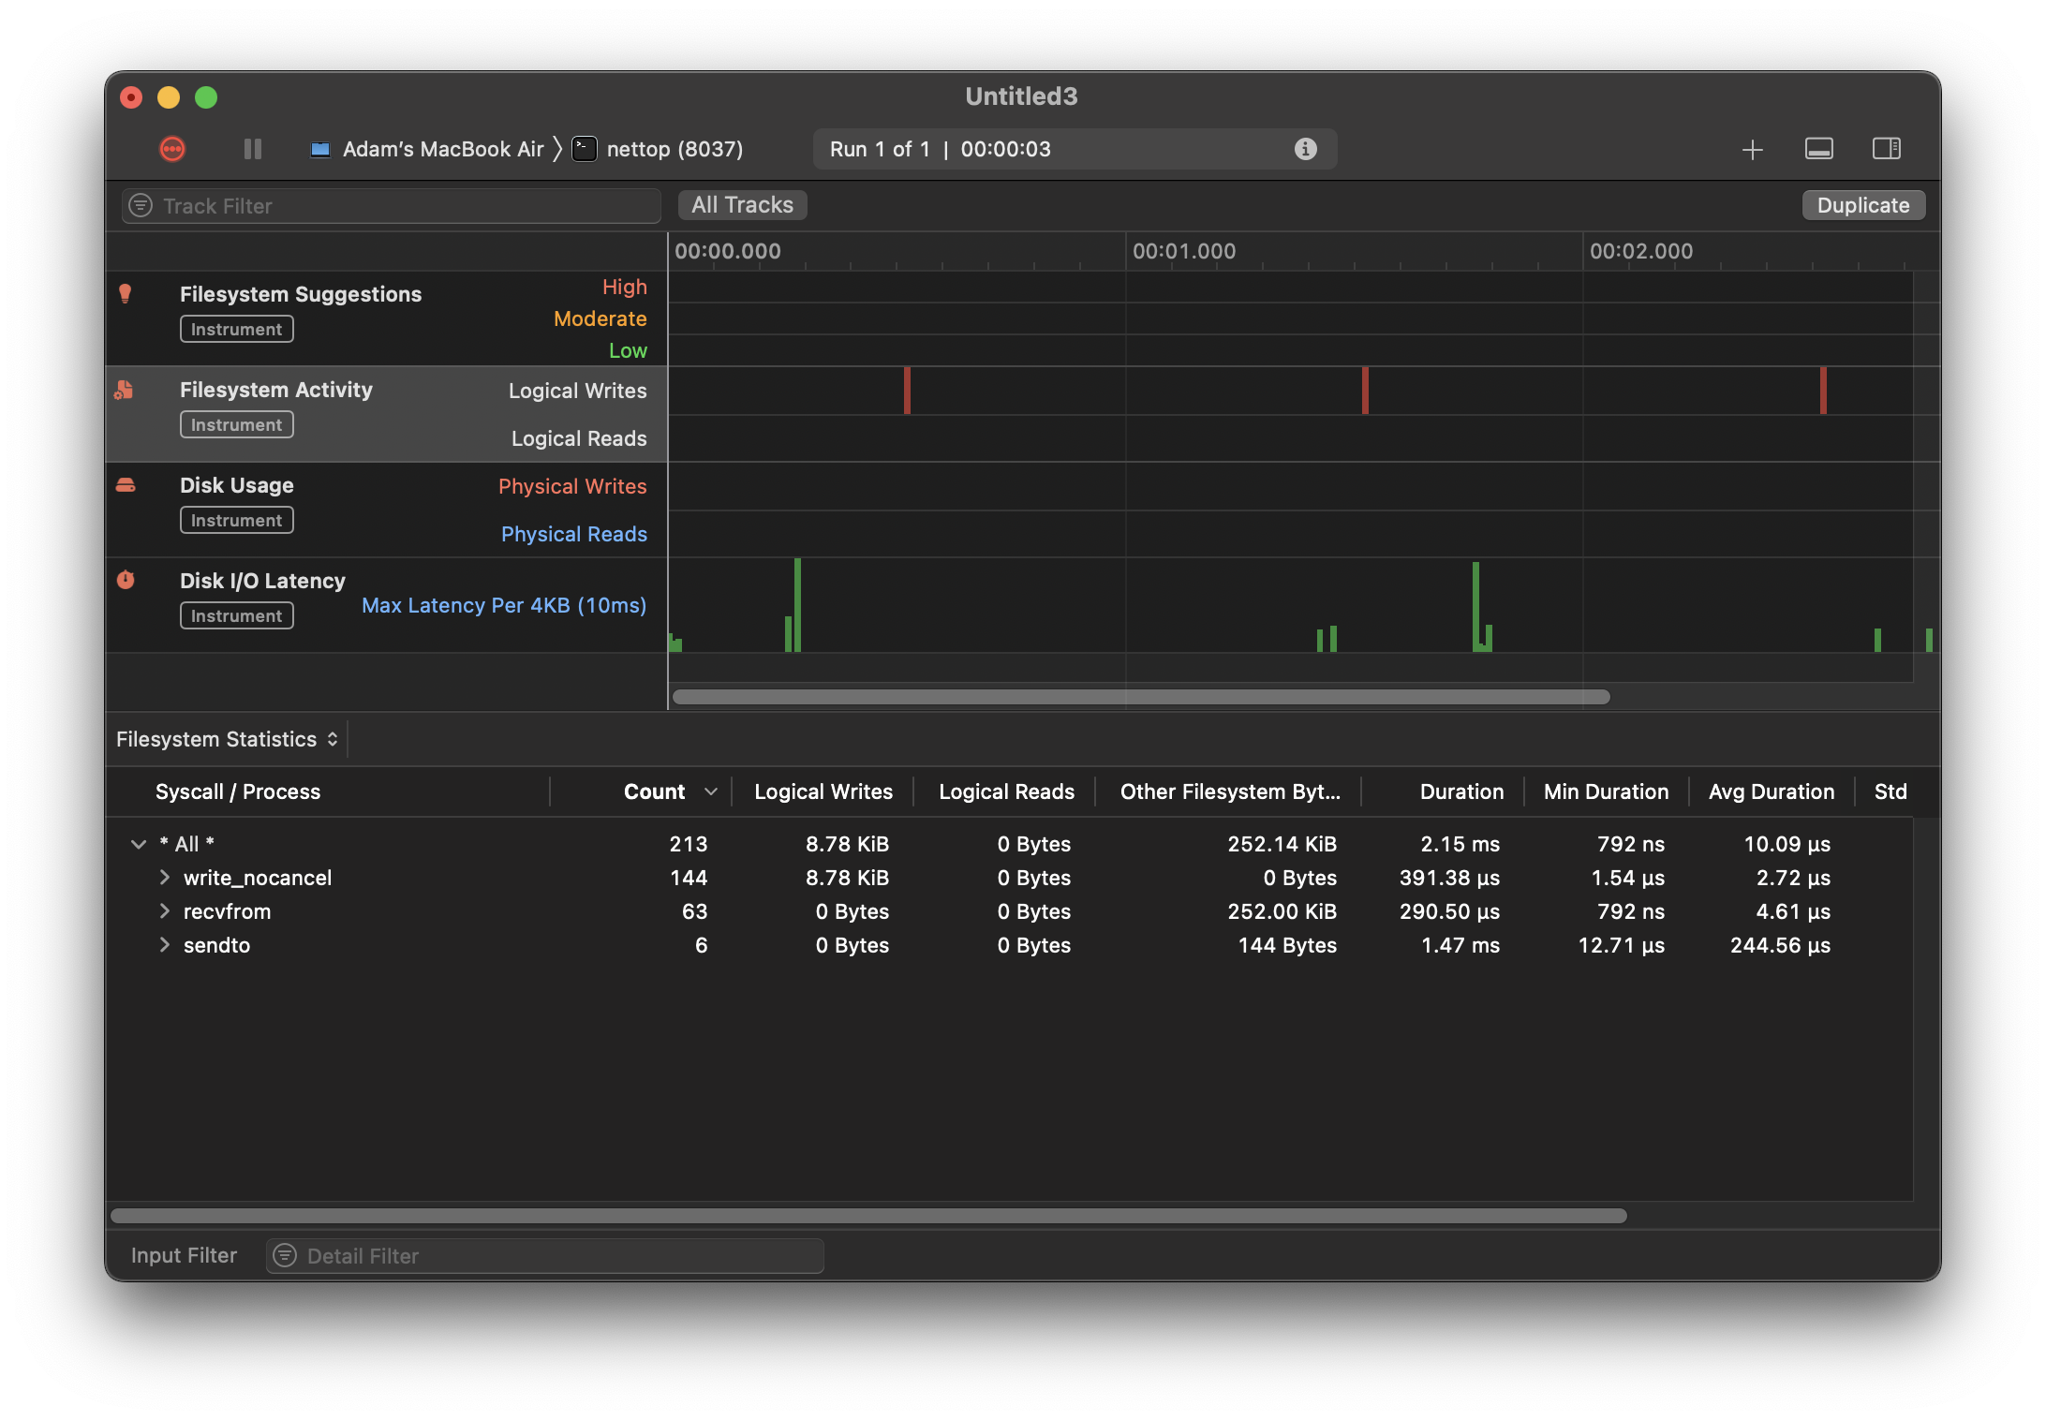The width and height of the screenshot is (2046, 1420).
Task: Click the 00:01.000 timeline ruler mark
Action: [x=1184, y=251]
